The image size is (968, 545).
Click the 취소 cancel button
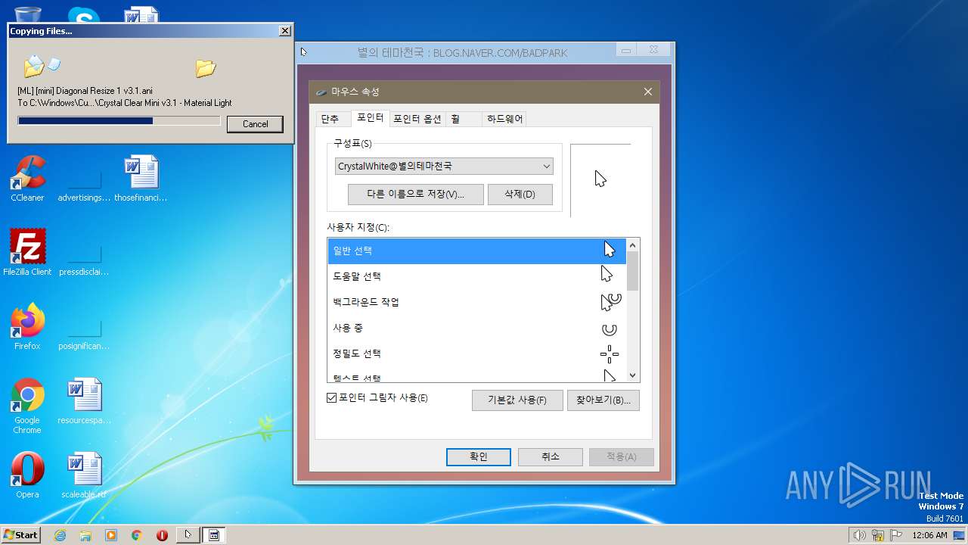[551, 457]
